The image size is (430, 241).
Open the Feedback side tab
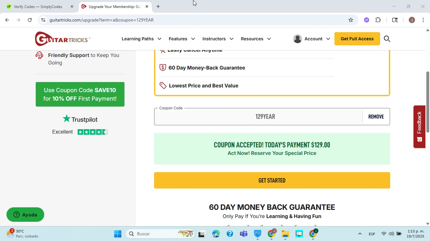419,127
